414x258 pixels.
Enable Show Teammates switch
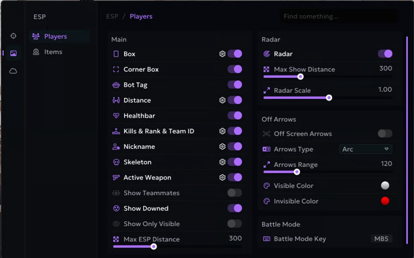click(235, 193)
